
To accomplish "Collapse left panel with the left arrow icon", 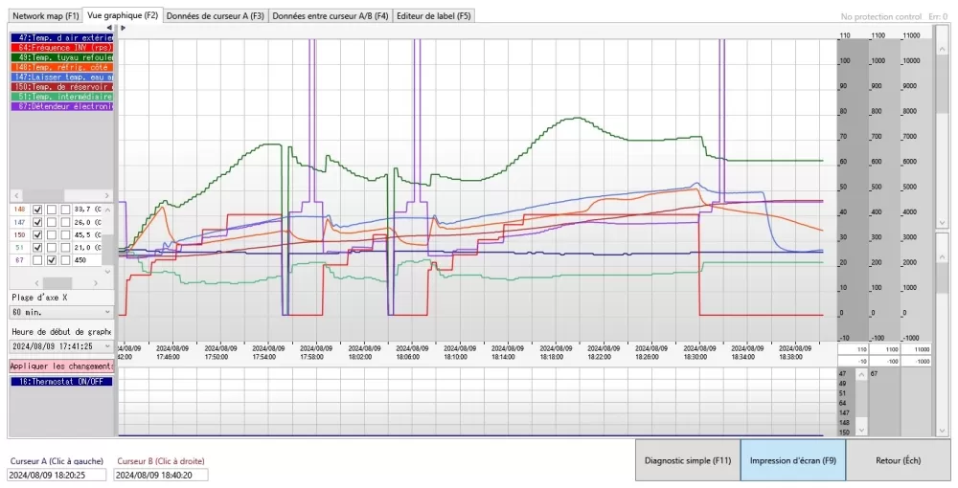I will (x=109, y=28).
